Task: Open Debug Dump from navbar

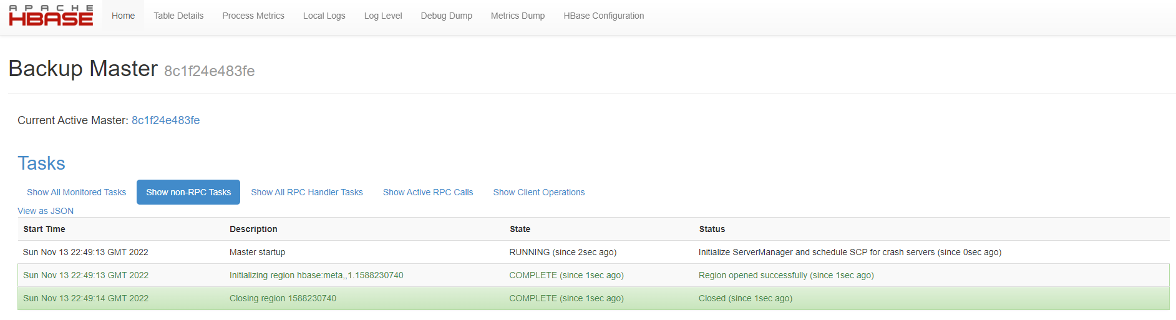Action: (446, 16)
